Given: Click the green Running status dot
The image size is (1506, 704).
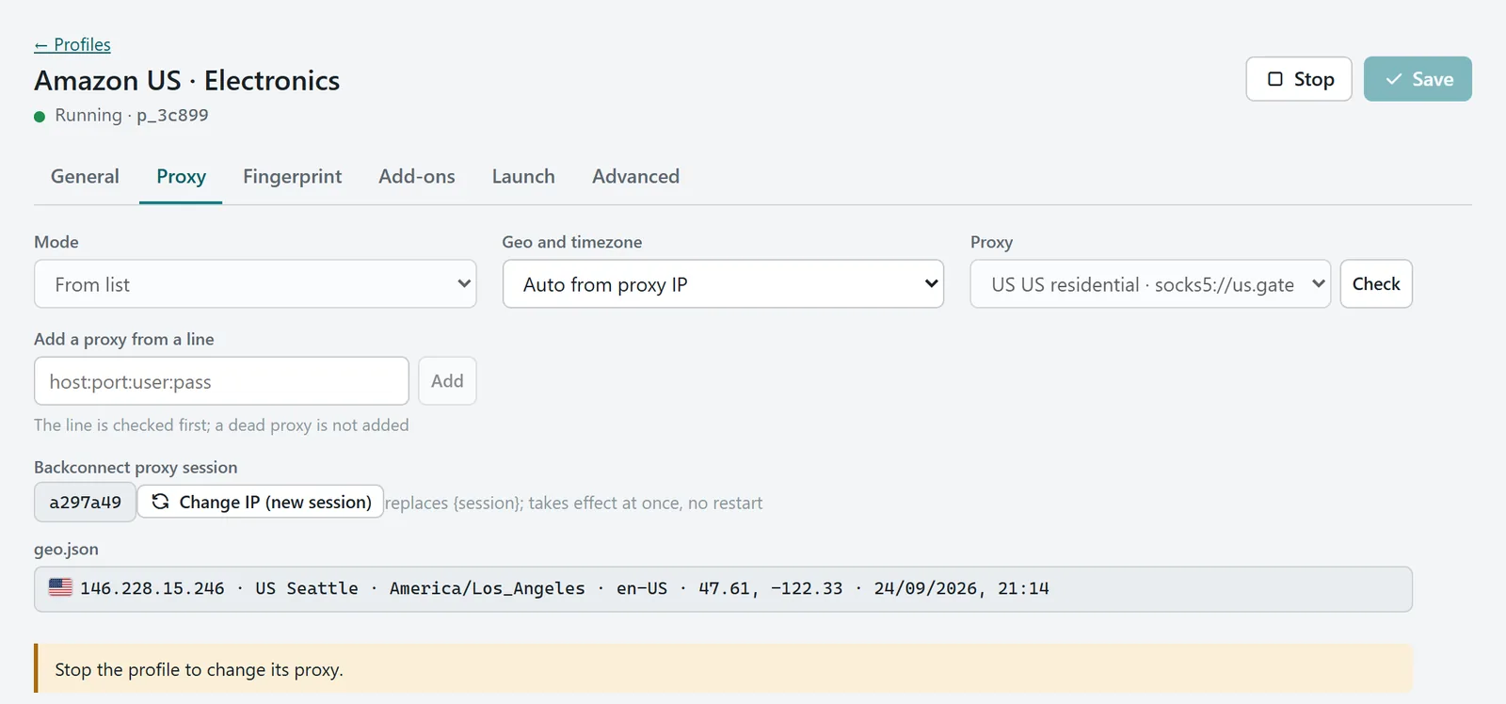Looking at the screenshot, I should click(40, 117).
